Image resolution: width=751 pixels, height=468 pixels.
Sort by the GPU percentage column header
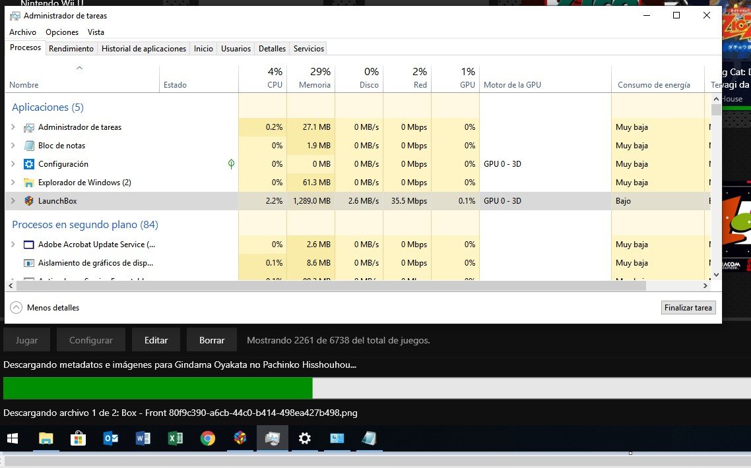click(x=455, y=78)
